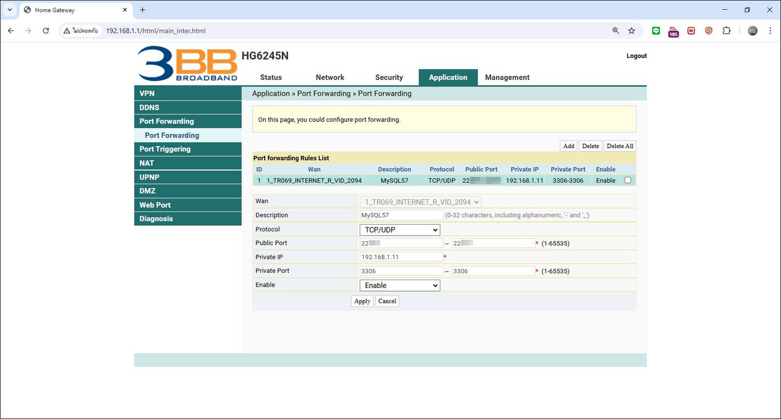Open a new tab with plus icon
Viewport: 781px width, 419px height.
(143, 10)
